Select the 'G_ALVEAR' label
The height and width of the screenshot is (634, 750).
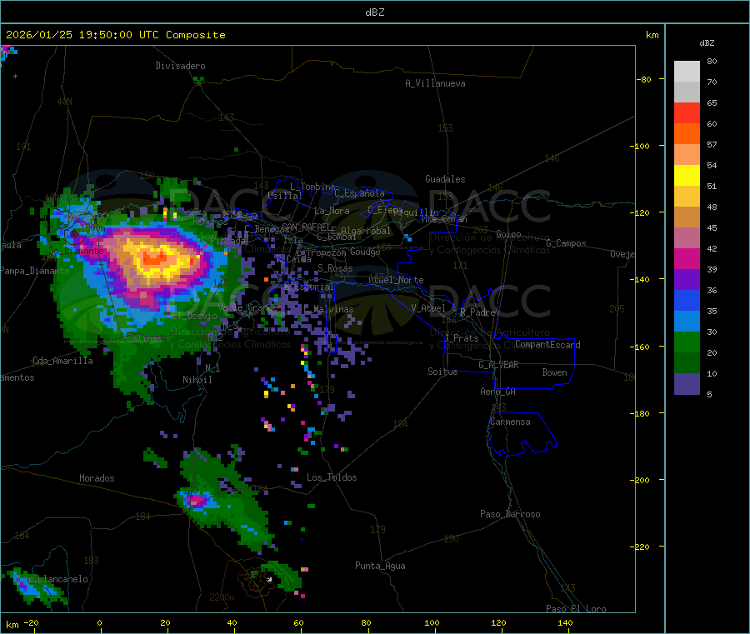499,365
